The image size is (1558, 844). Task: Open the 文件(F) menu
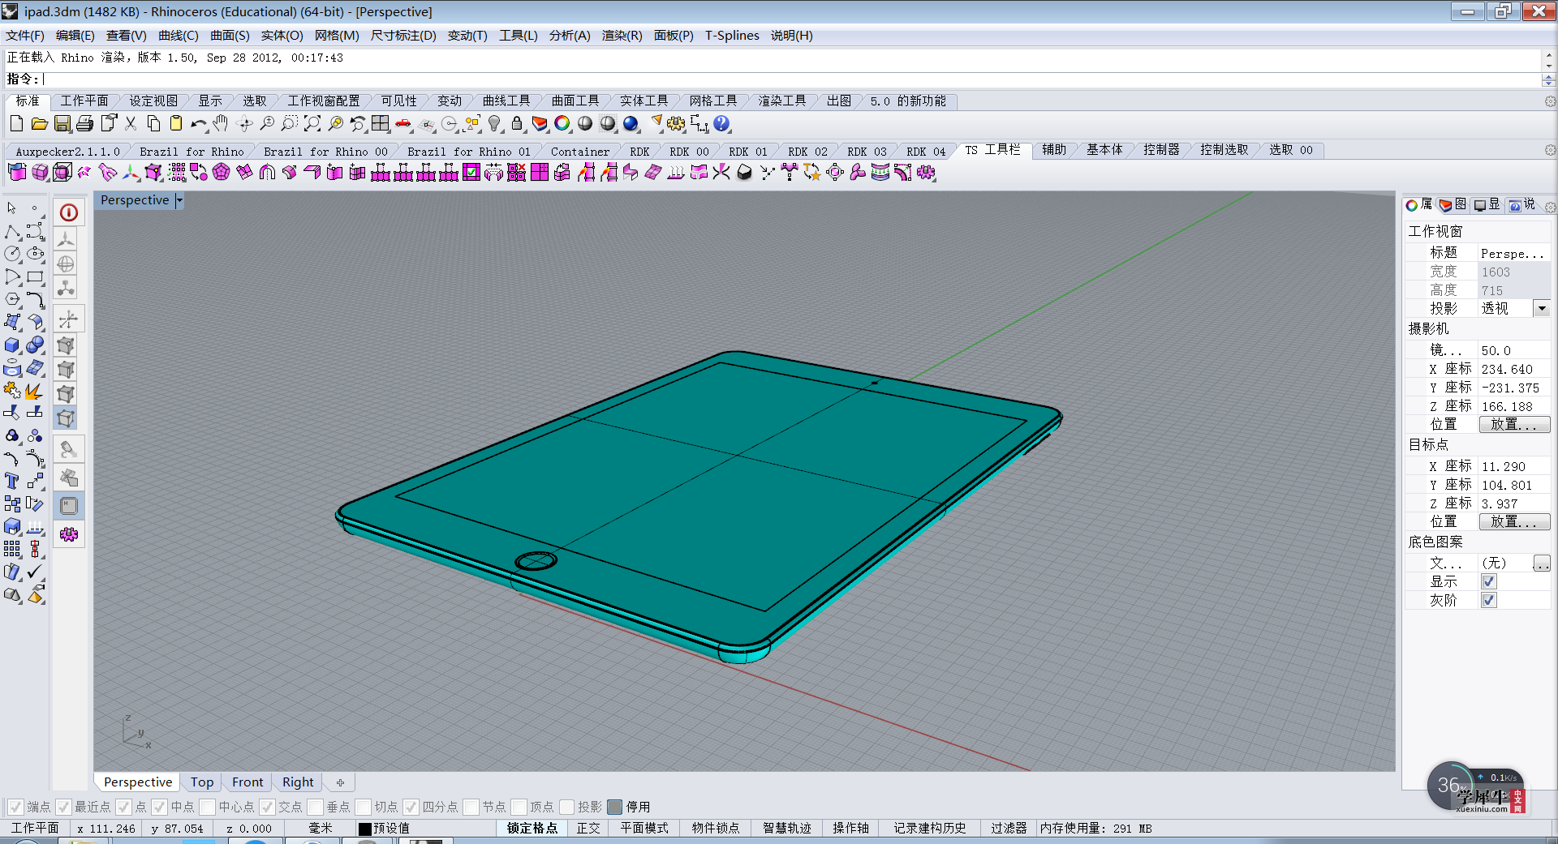25,36
